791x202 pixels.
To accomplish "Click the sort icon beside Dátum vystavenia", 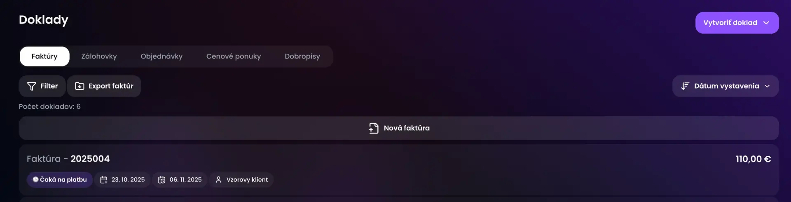I will pyautogui.click(x=685, y=86).
